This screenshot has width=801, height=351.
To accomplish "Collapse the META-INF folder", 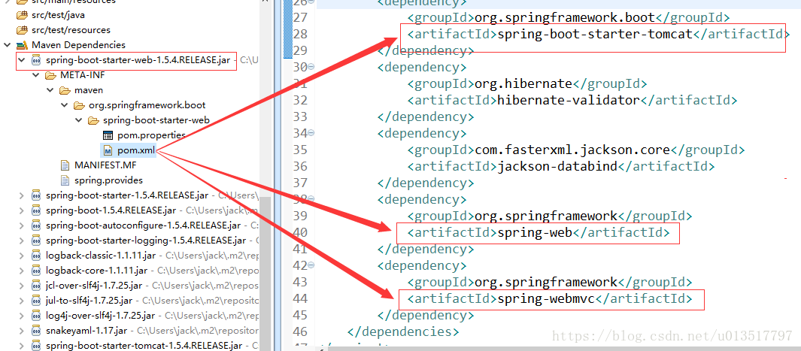I will (x=36, y=75).
